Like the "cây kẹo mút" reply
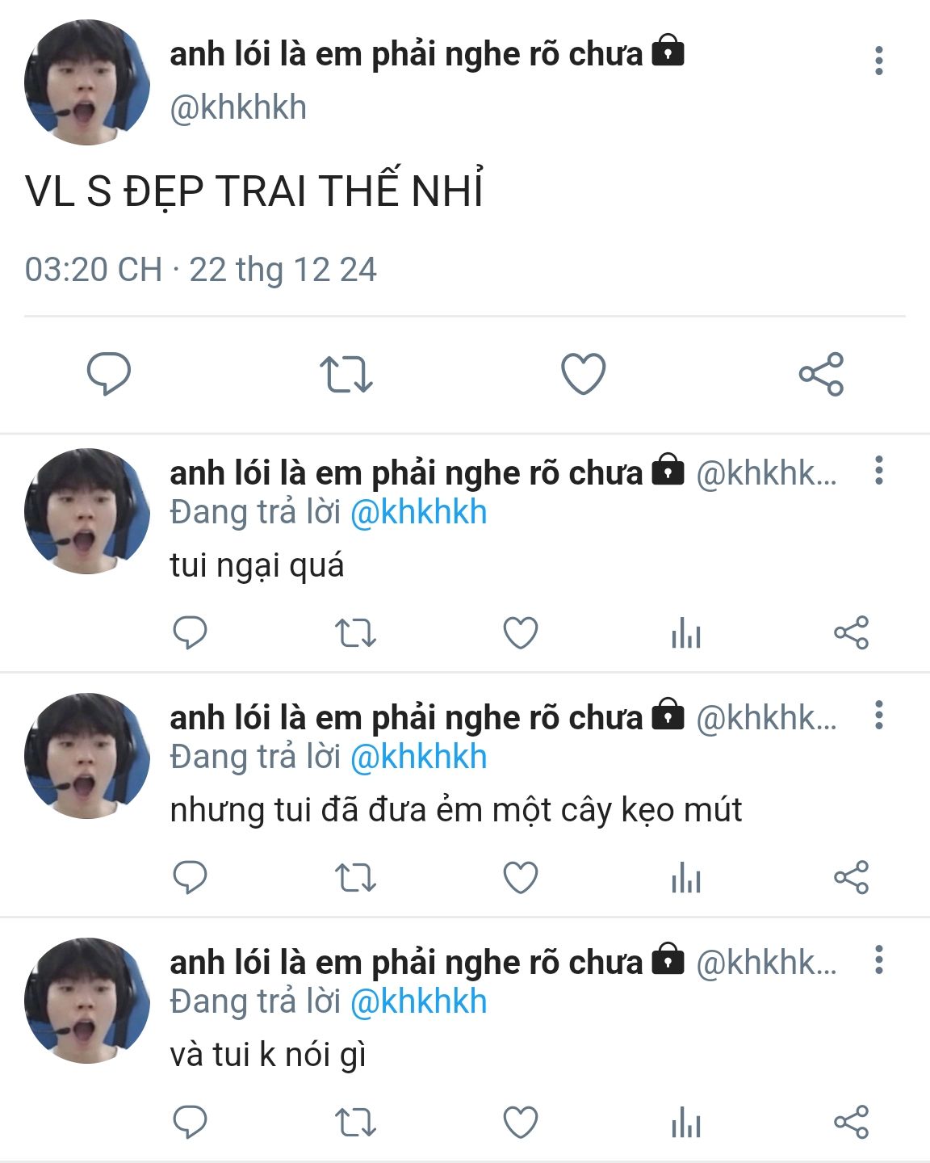The width and height of the screenshot is (930, 1163). pyautogui.click(x=521, y=877)
